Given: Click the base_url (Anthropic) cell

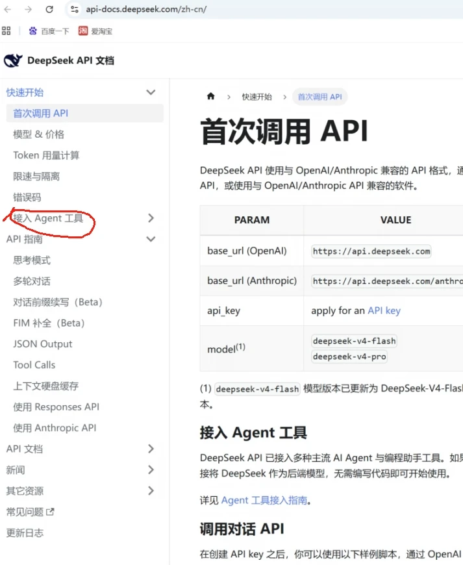Looking at the screenshot, I should (x=252, y=281).
